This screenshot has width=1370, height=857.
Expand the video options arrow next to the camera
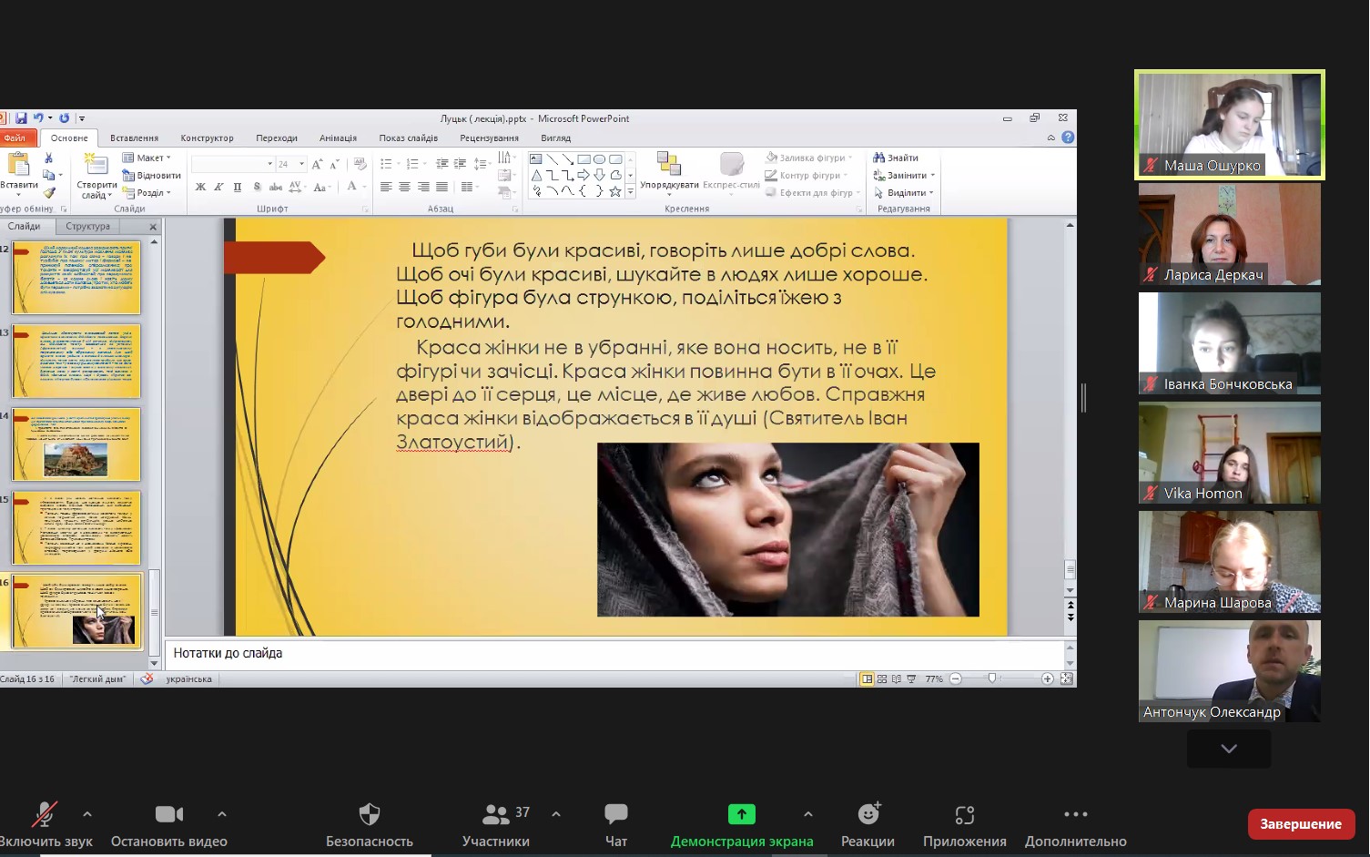pyautogui.click(x=222, y=814)
